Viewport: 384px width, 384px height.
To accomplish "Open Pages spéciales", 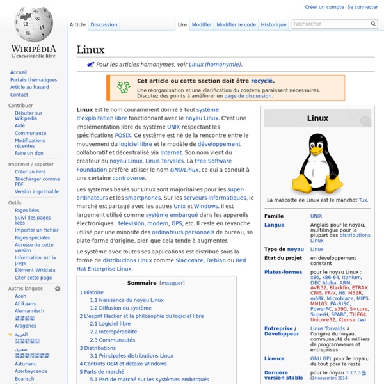I will point(32,238).
